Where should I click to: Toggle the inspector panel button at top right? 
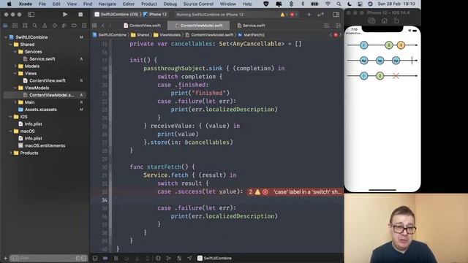coord(336,15)
